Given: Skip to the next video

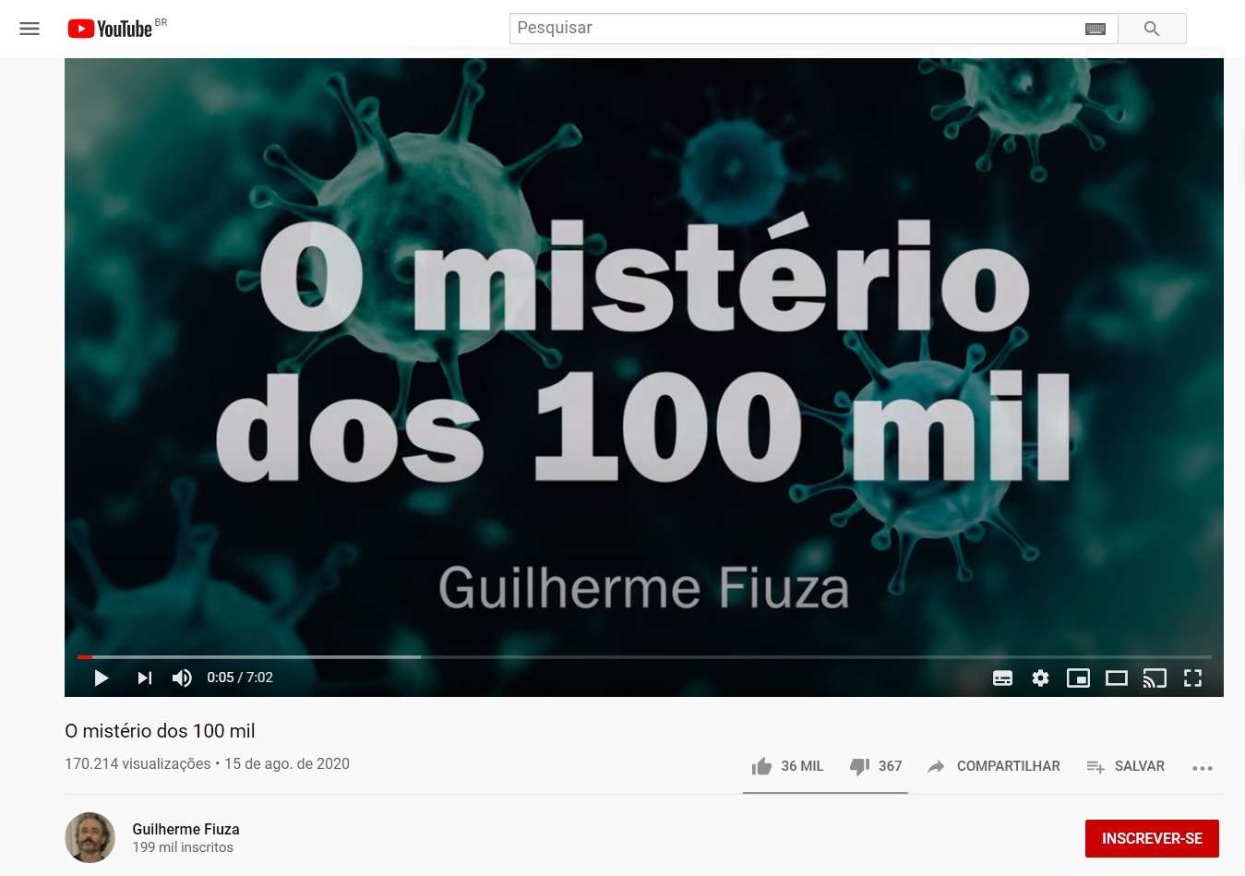Looking at the screenshot, I should click(144, 678).
